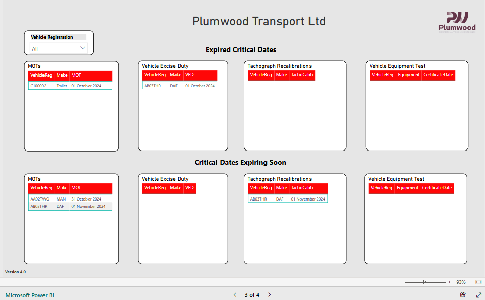Open the Vehicle Registration slicer dropdown

[x=59, y=48]
